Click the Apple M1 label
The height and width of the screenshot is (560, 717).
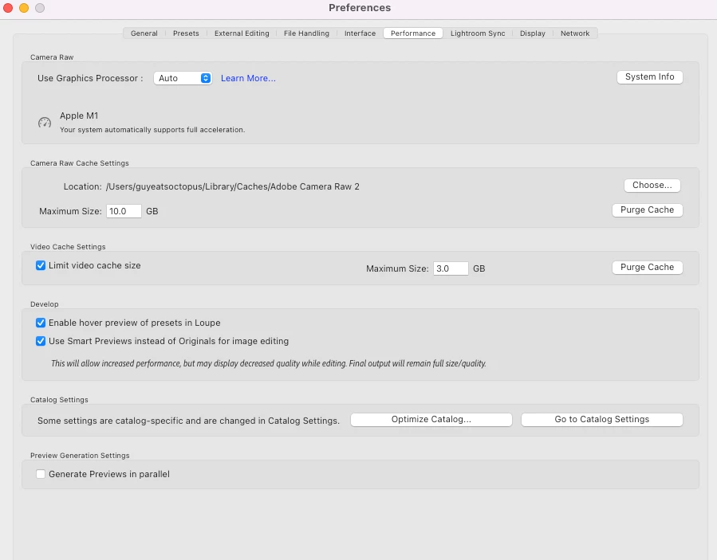79,116
